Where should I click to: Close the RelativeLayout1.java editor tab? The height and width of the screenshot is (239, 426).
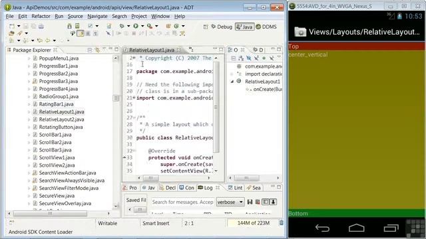point(179,50)
